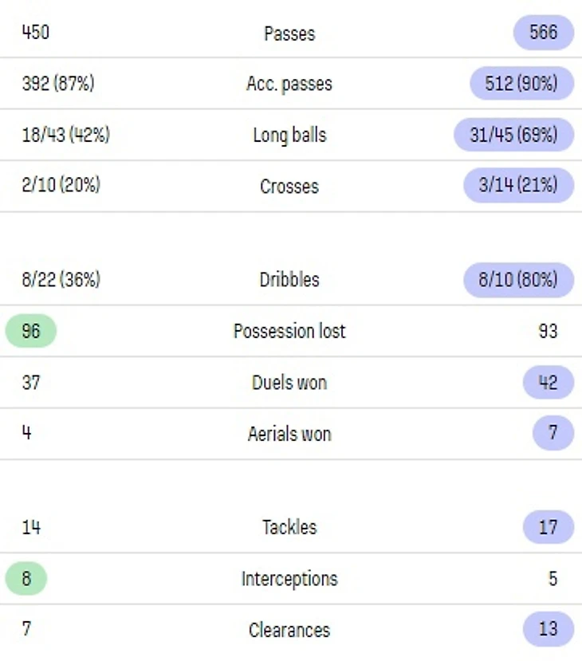Select the 7 aerials won badge

tap(553, 433)
